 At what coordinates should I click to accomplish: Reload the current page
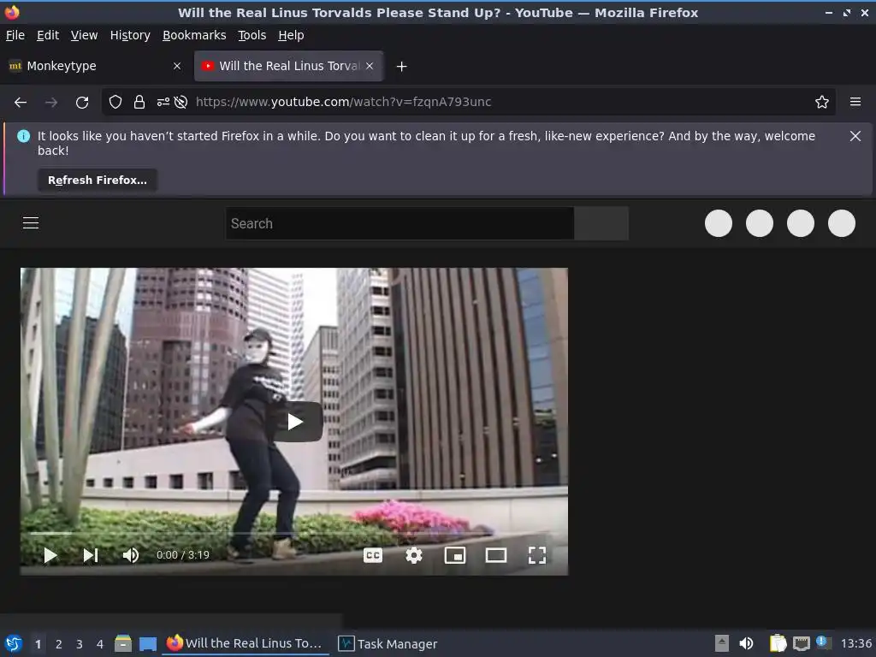point(82,103)
